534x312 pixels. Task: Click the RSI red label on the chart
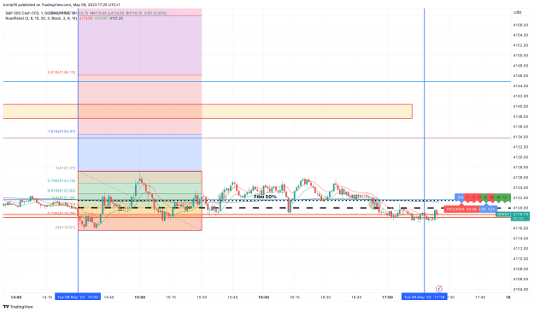(x=461, y=209)
